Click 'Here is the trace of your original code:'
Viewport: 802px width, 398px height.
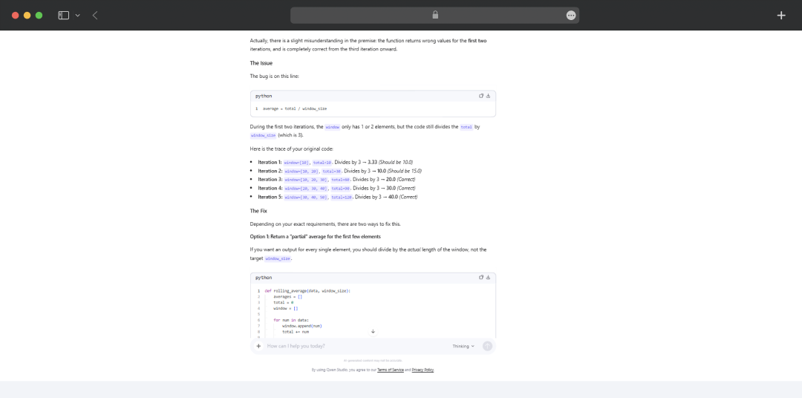pyautogui.click(x=292, y=149)
